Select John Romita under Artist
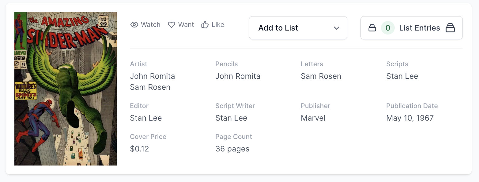 coord(152,76)
